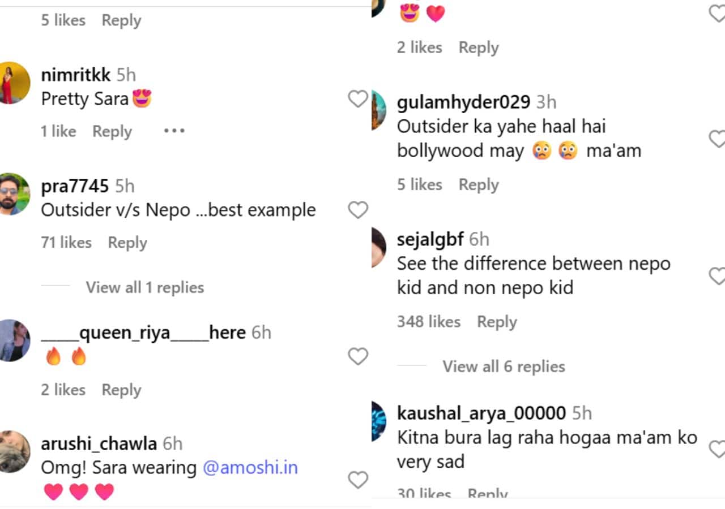Visit gulamhyder029's profile via username
Image resolution: width=725 pixels, height=509 pixels.
[x=463, y=102]
